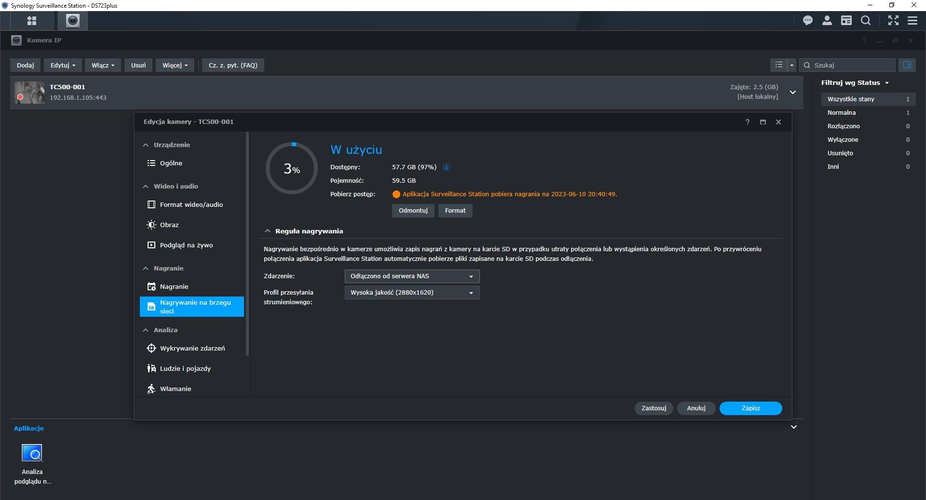Expand the TC500-001 camera row chevron

[x=792, y=92]
